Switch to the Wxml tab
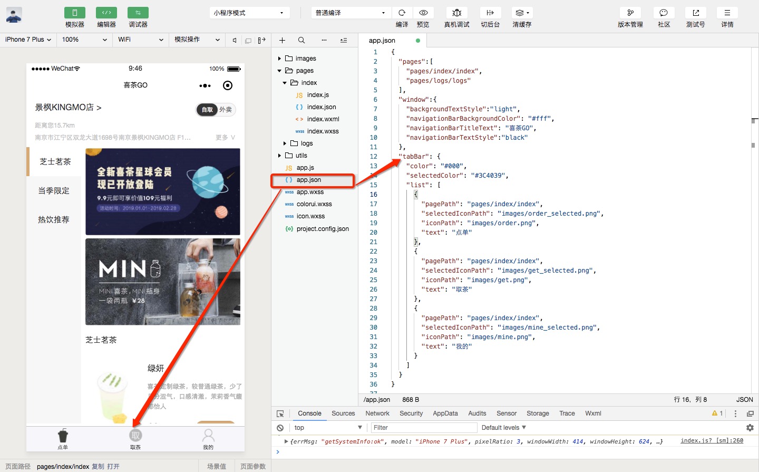This screenshot has height=472, width=759. [x=593, y=413]
